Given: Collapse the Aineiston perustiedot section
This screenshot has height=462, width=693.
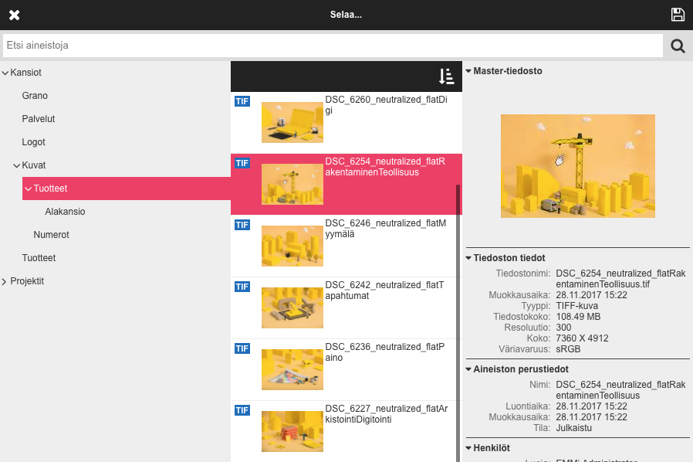Looking at the screenshot, I should [468, 369].
